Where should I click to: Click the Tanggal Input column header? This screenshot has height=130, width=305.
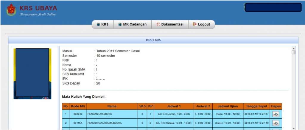[256, 106]
